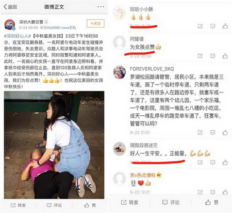Like the 京v热点爆料 comment
This screenshot has height=213, width=232.
[x=225, y=192]
